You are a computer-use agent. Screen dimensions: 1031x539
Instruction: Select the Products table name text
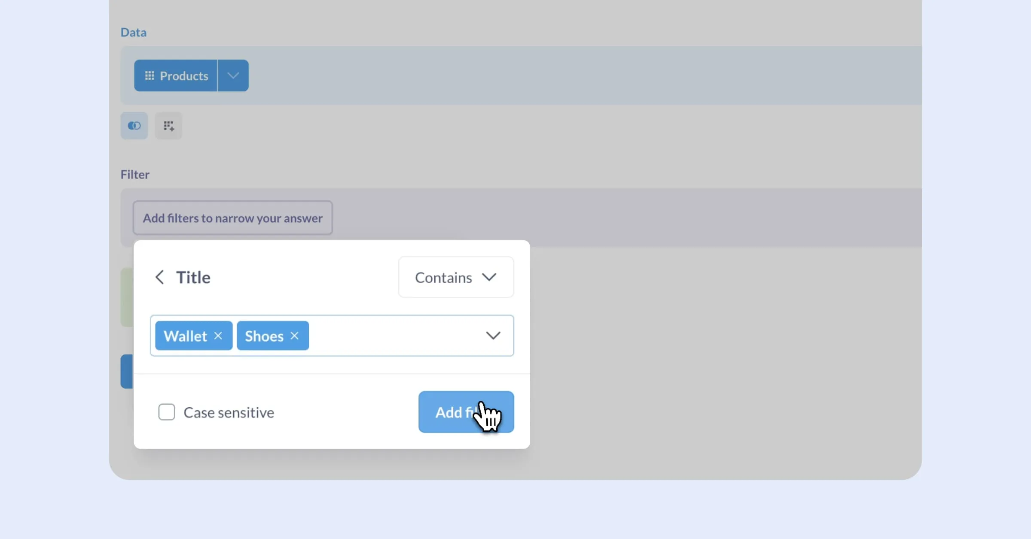(x=184, y=76)
